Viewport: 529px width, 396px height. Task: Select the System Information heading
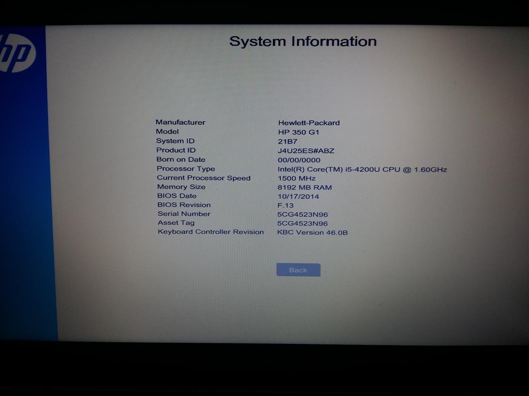coord(303,41)
